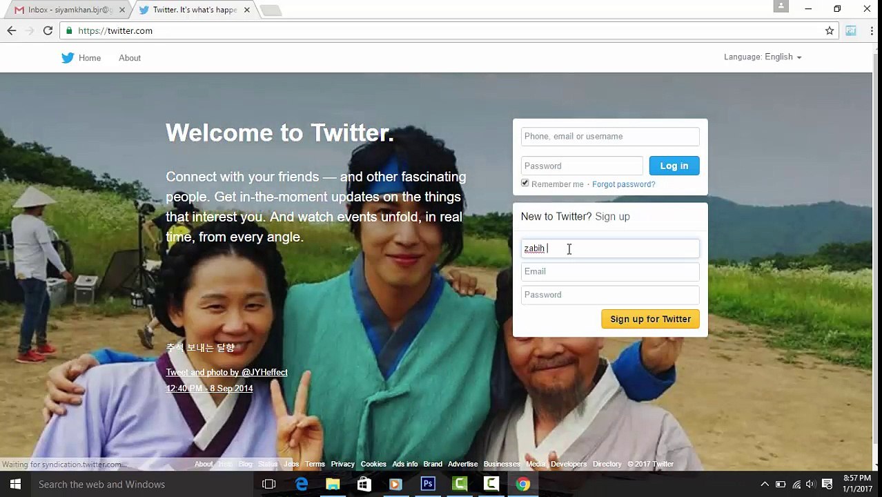Open the Action Center notifications icon

[x=827, y=484]
